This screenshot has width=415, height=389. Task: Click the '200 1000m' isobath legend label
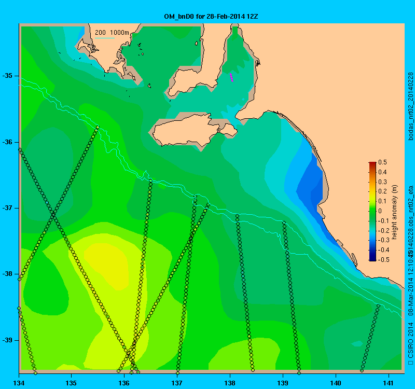click(x=112, y=33)
